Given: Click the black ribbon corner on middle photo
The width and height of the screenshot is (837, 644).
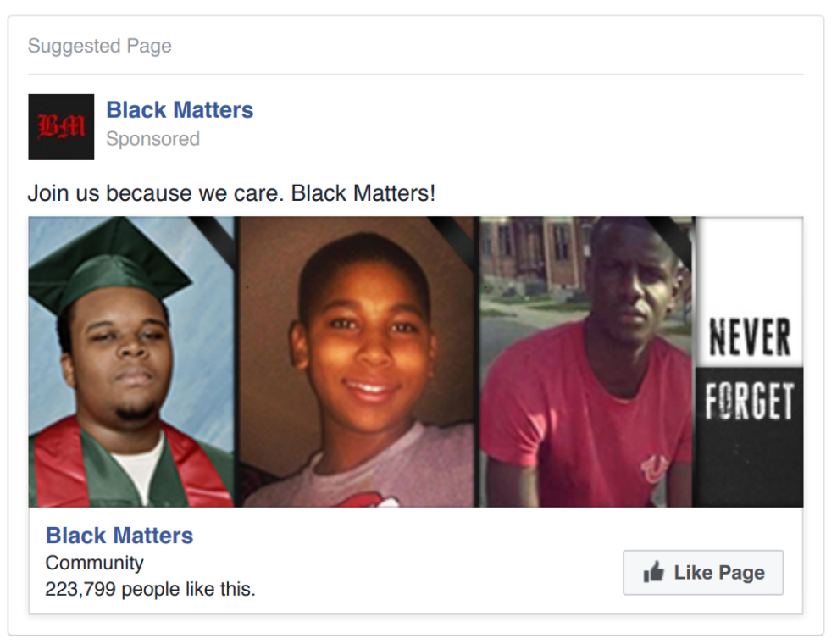Looking at the screenshot, I should [x=454, y=238].
